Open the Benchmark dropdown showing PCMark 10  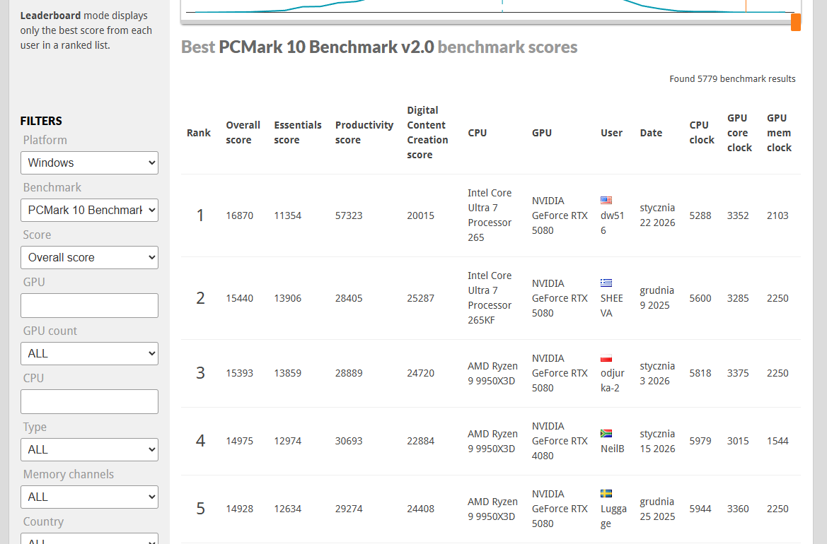(x=89, y=210)
